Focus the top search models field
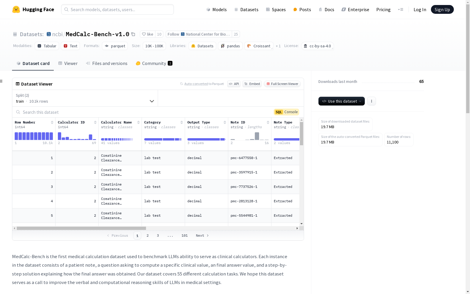The width and height of the screenshot is (470, 294). (117, 9)
